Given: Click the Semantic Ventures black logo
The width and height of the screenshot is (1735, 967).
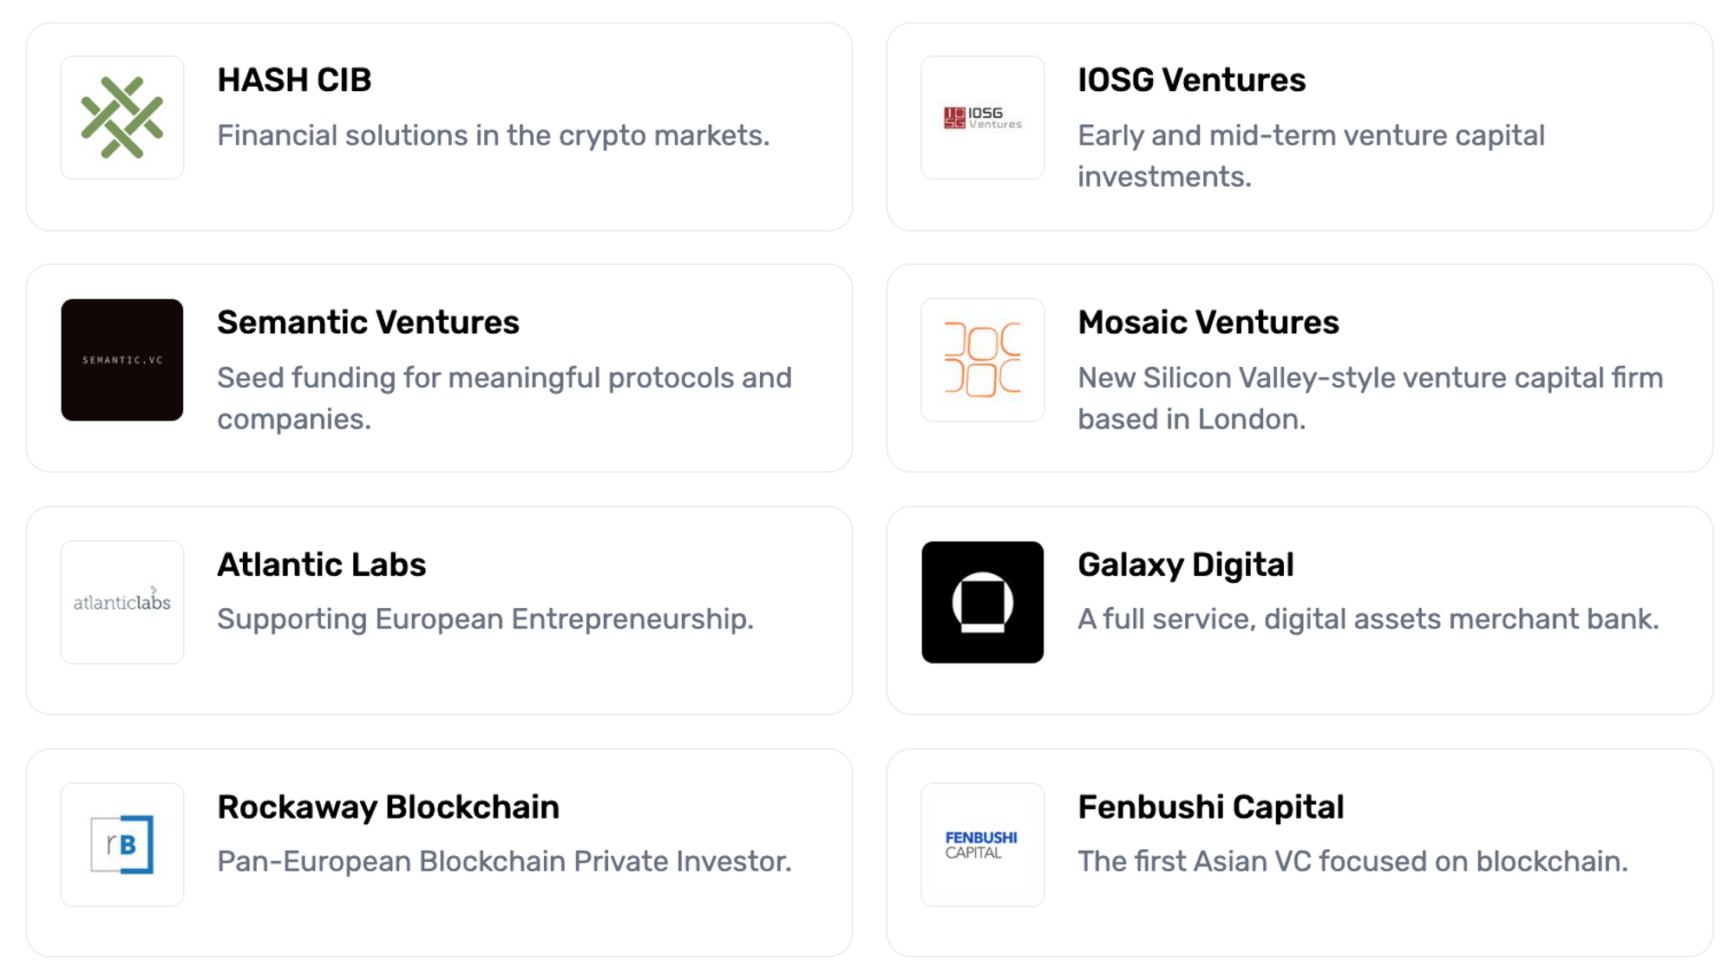Looking at the screenshot, I should 121,360.
